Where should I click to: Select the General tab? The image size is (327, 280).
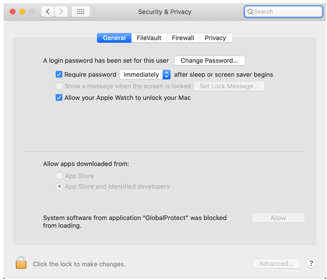[x=114, y=38]
